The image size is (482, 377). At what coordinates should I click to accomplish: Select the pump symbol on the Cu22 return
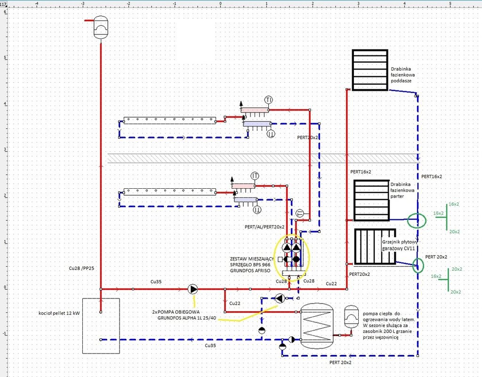[x=280, y=298]
